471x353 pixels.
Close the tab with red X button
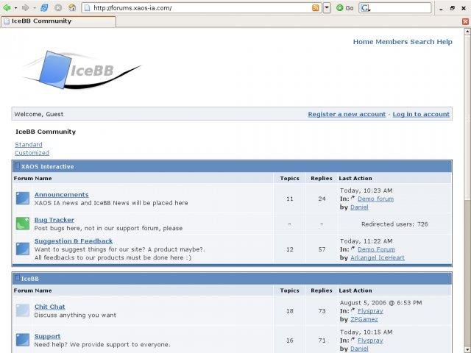point(465,21)
